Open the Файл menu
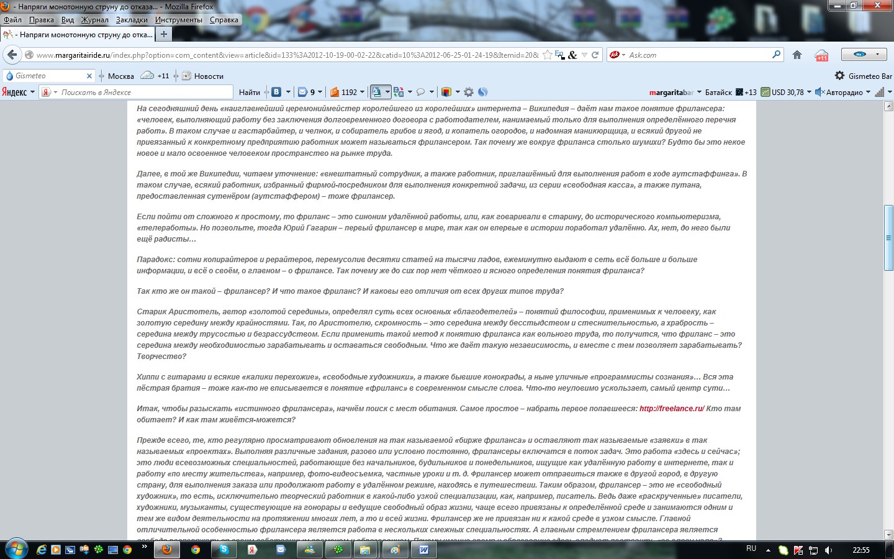This screenshot has height=559, width=894. (x=12, y=20)
